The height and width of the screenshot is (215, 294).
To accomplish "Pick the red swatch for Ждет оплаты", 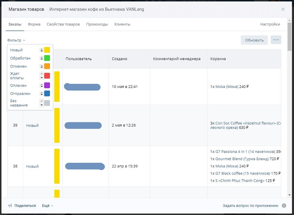I will coord(47,76).
